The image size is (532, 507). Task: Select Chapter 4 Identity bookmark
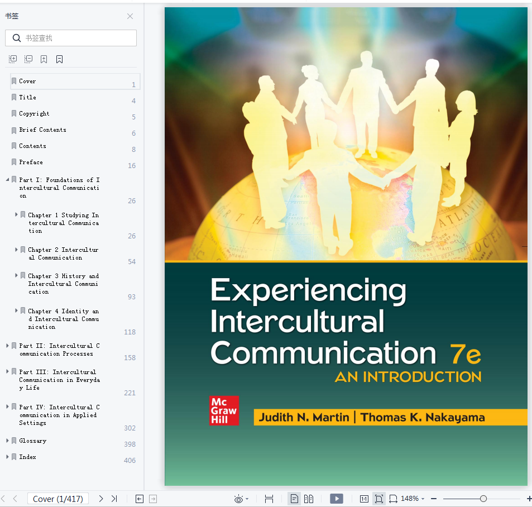tap(64, 319)
